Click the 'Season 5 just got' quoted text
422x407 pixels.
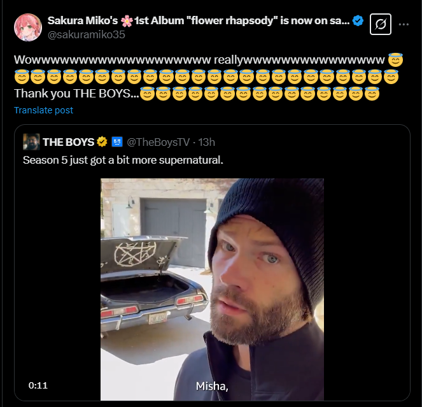coord(123,159)
